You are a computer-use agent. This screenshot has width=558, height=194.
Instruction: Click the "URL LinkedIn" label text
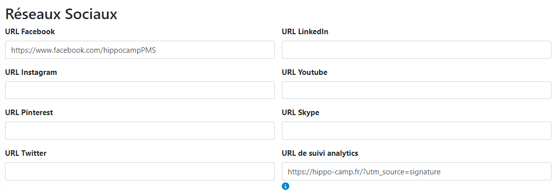[x=305, y=32]
